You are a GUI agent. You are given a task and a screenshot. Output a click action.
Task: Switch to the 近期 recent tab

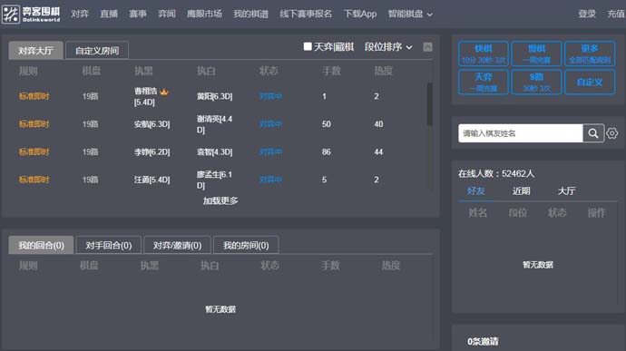(521, 190)
